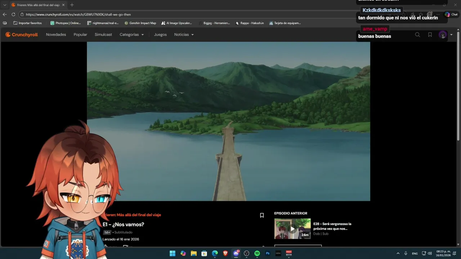Open the AI Image Upscaler bookmark

point(176,23)
